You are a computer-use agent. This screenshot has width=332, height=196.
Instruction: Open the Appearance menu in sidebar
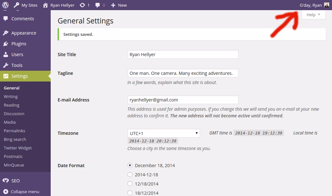(23, 33)
